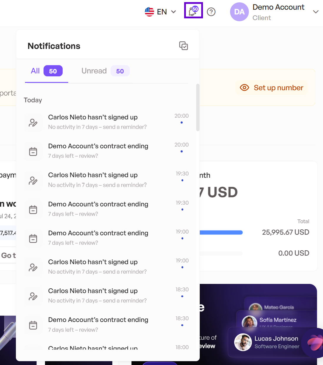Click the unread dot on 18:30 contract ending notification

click(182, 325)
